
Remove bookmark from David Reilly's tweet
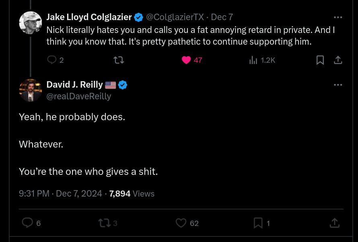258,223
